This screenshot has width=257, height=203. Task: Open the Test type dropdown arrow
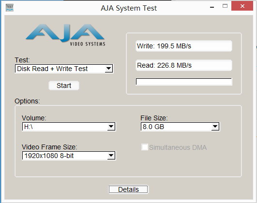109,69
